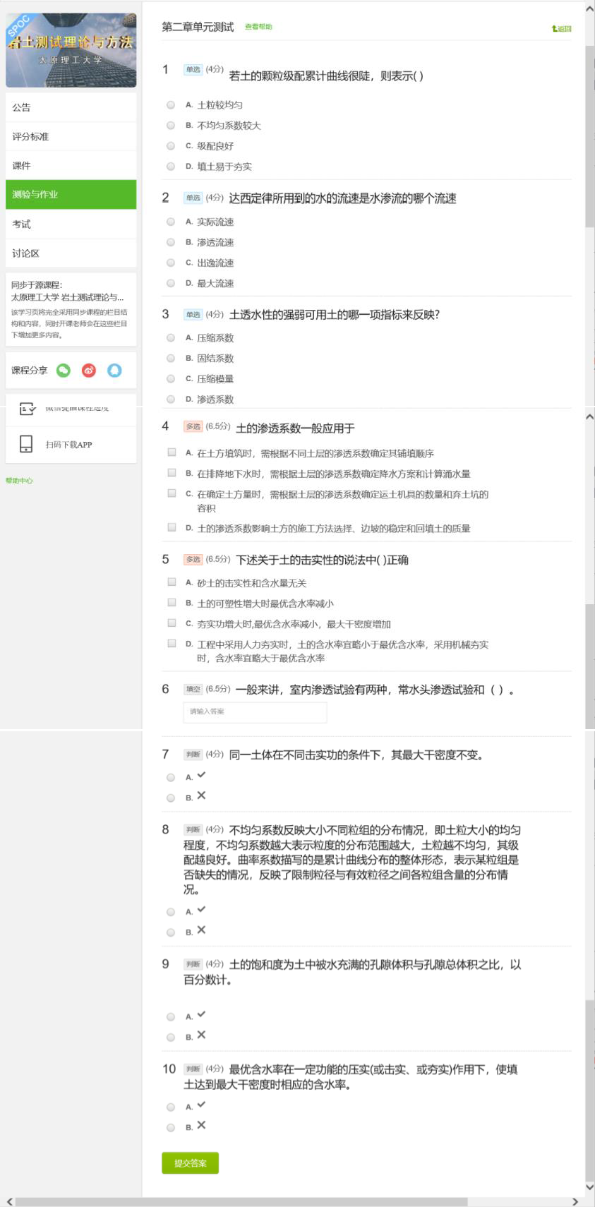The height and width of the screenshot is (1207, 595).
Task: Choose option D 渗透系数 for question 3
Action: [171, 400]
